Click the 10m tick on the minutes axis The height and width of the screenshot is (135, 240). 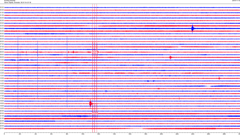[83, 134]
